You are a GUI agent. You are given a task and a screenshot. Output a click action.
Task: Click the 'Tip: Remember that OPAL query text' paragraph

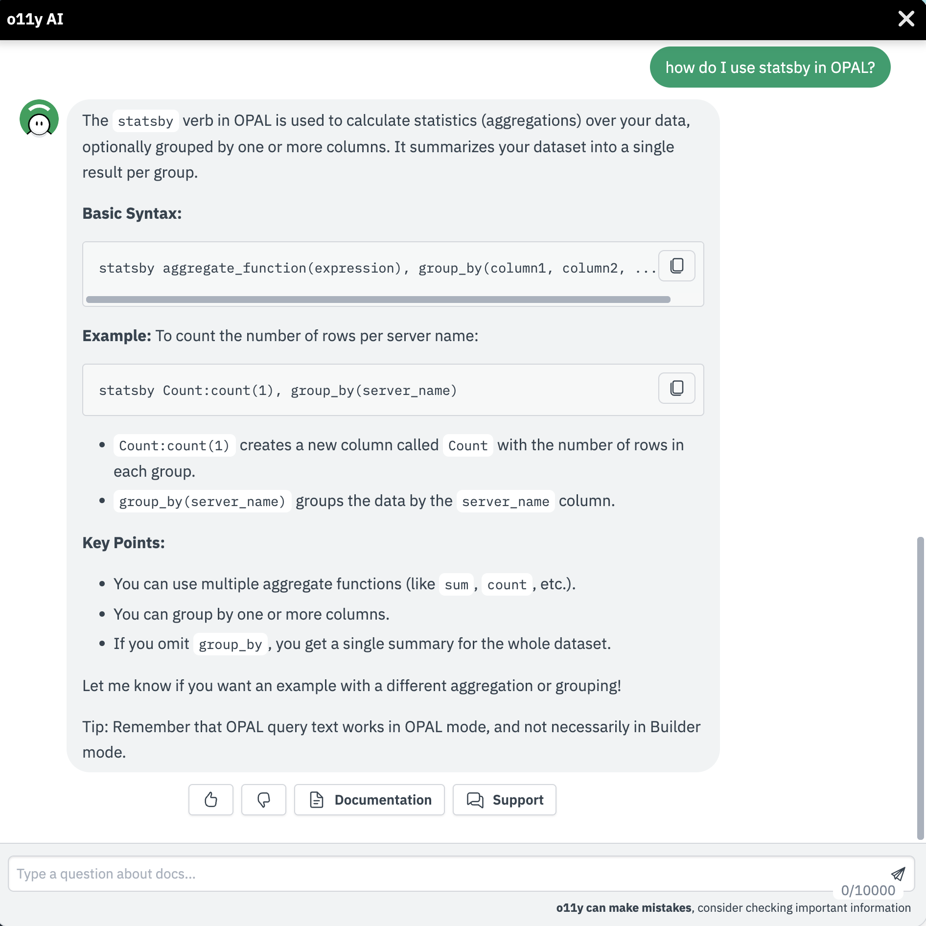click(391, 740)
